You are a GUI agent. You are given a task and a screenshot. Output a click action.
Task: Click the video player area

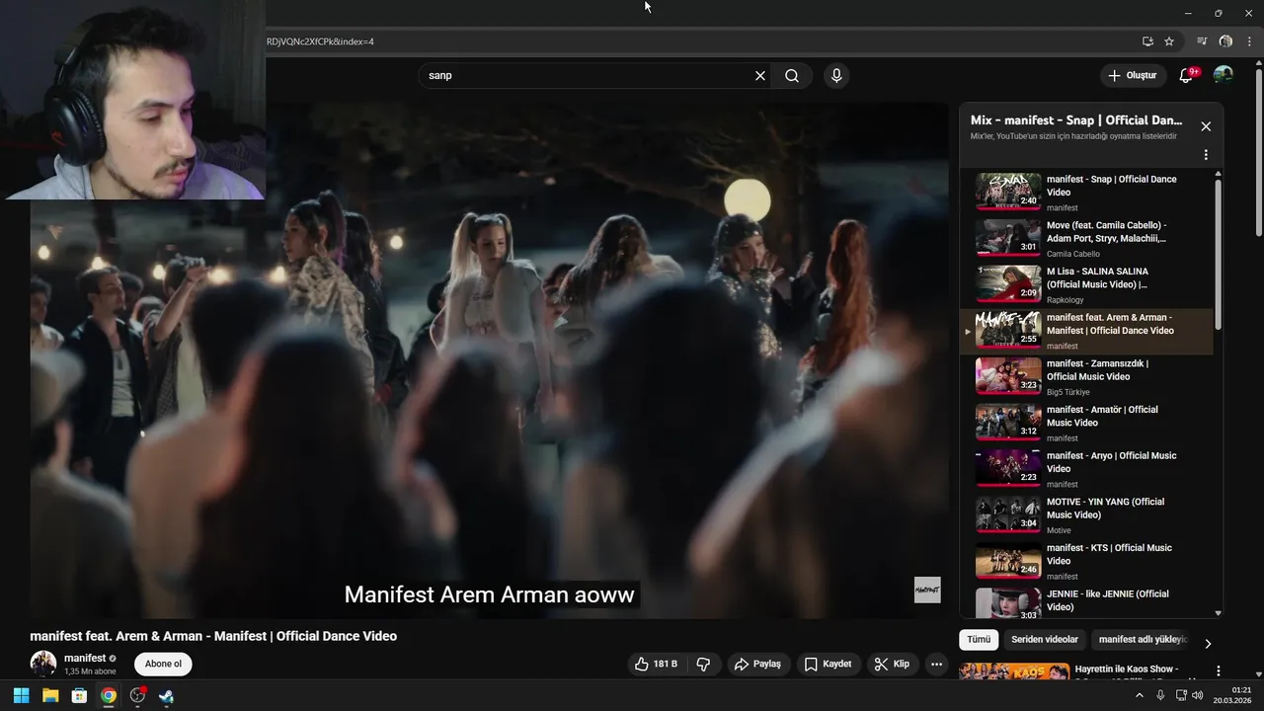490,360
